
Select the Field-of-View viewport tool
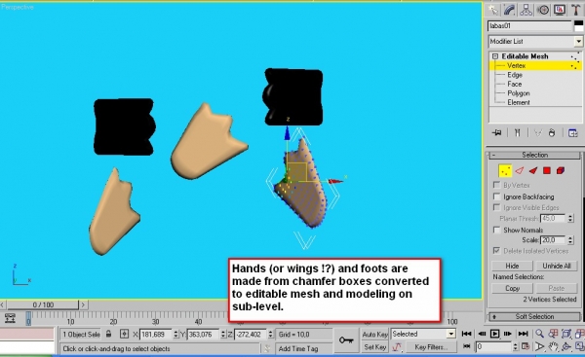click(539, 347)
